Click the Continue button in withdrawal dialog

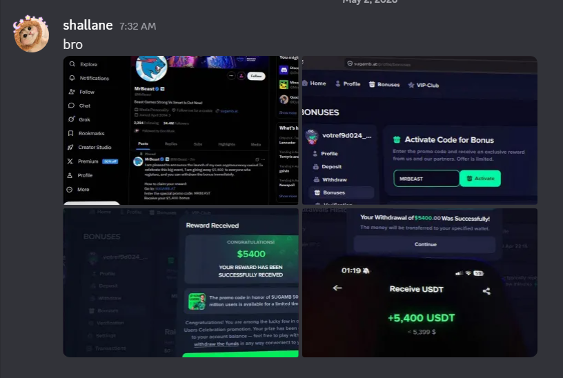(425, 244)
